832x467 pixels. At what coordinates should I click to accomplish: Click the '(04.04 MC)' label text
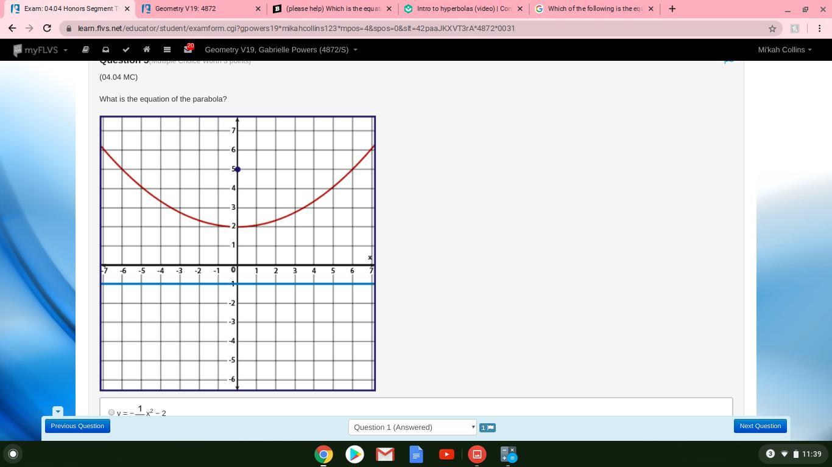119,77
